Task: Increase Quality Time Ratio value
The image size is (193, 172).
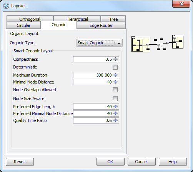Action: click(116, 119)
